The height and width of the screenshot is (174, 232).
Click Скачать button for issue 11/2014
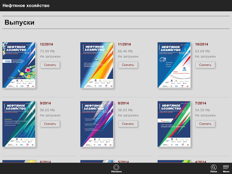[x=128, y=65]
